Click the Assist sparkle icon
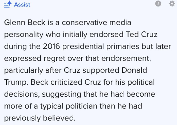This screenshot has height=125, width=177. [8, 4]
